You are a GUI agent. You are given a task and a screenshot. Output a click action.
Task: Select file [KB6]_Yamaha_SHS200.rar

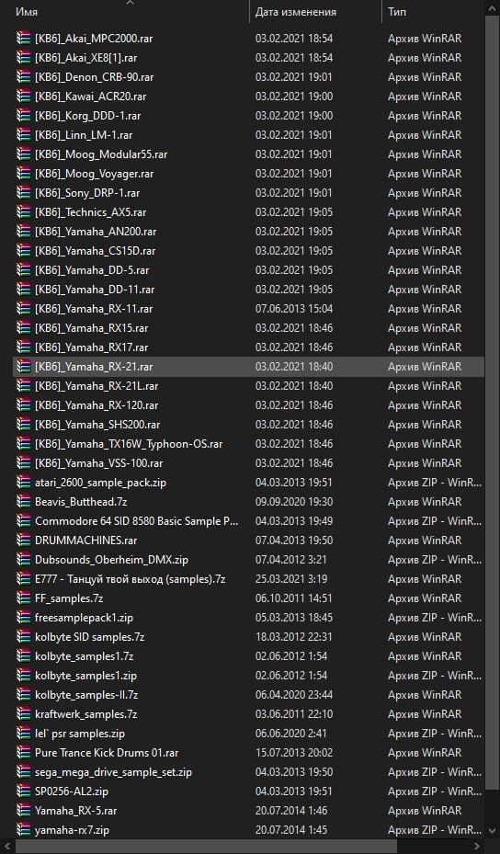coord(97,425)
